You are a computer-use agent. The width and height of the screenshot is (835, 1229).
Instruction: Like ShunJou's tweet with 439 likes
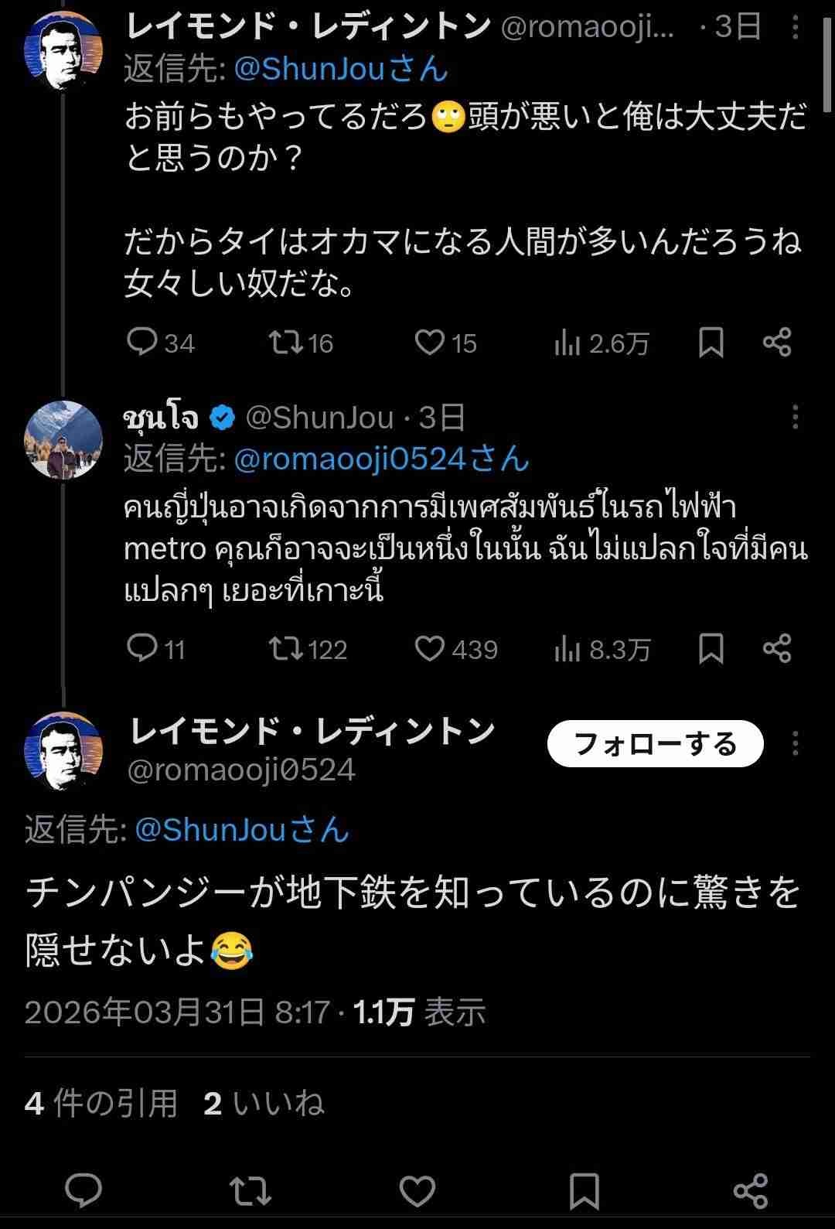coord(430,648)
